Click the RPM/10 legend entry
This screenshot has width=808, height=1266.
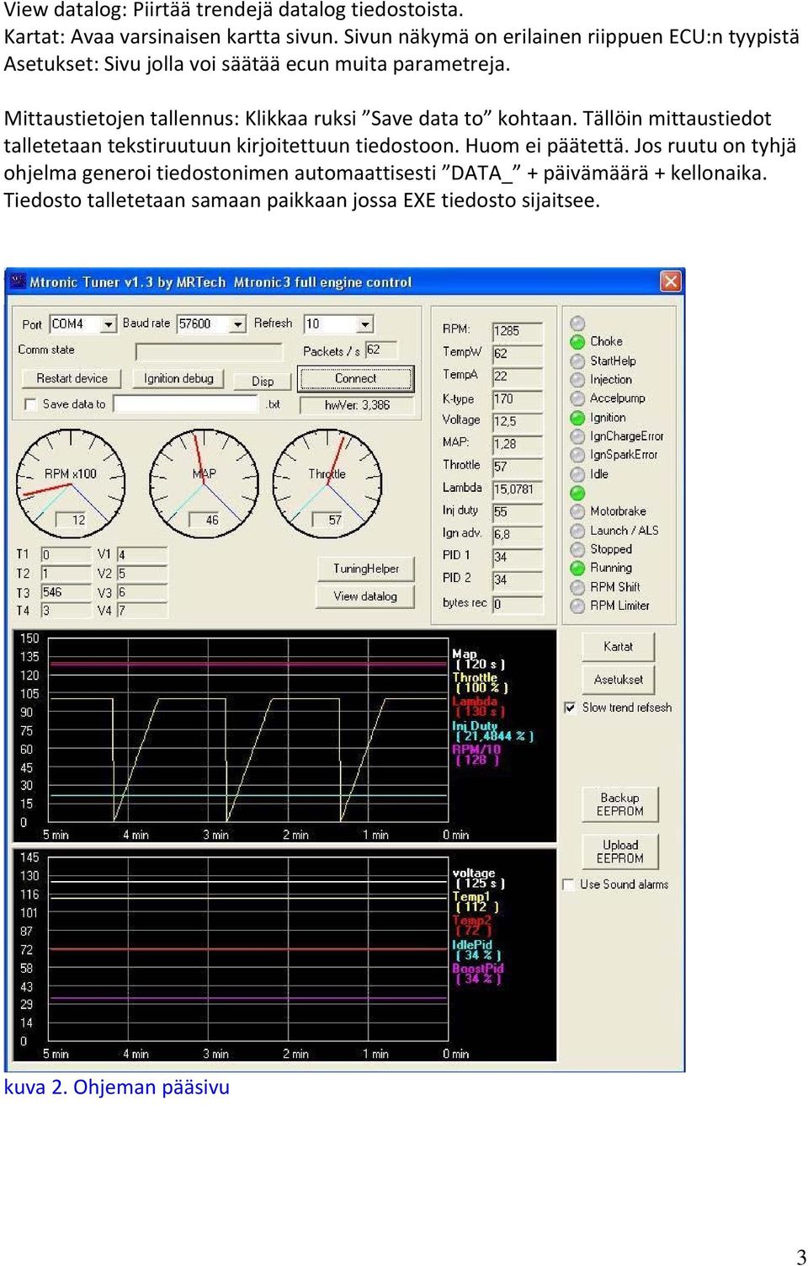click(476, 755)
